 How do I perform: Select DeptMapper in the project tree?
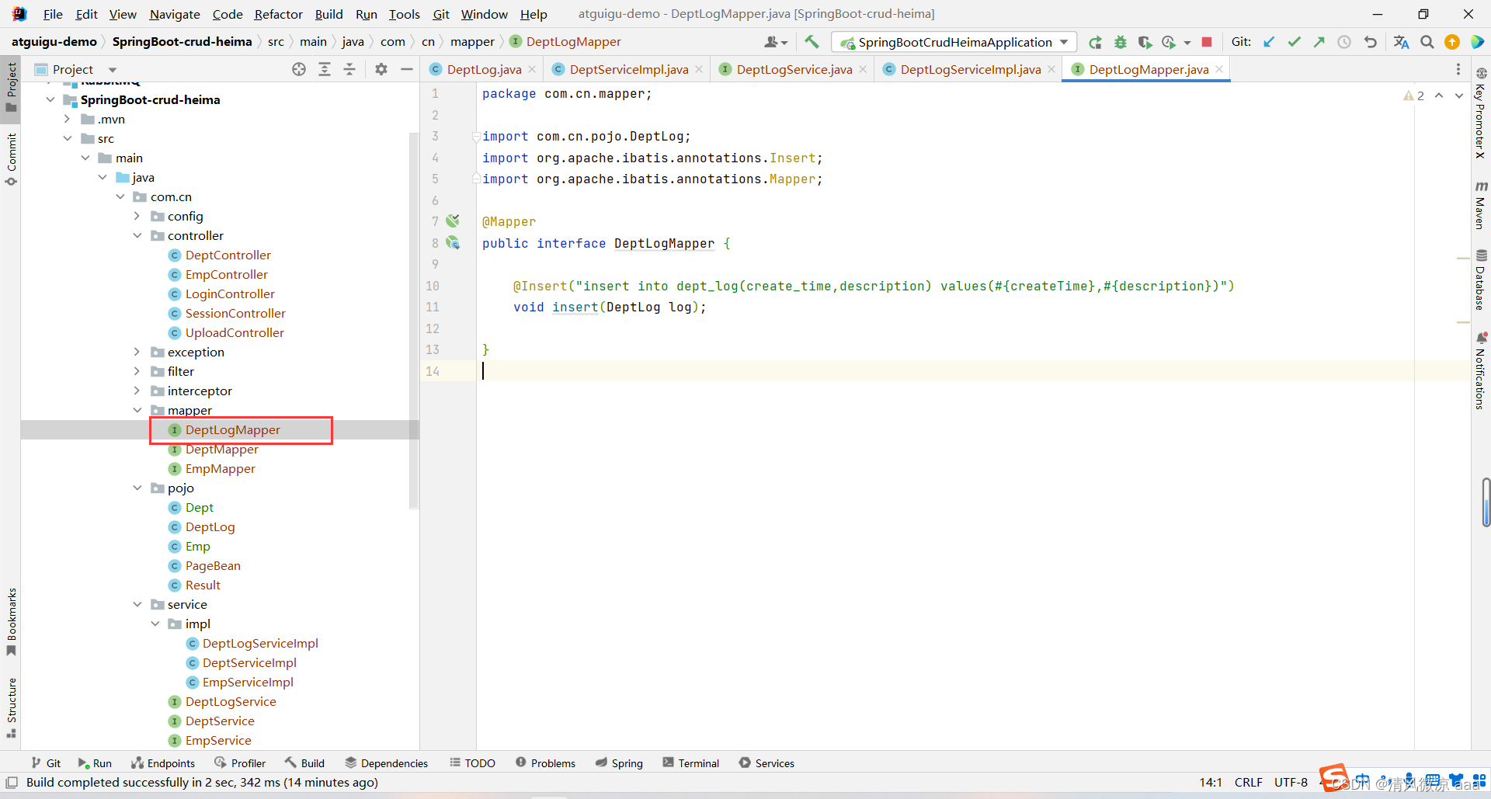[x=221, y=449]
